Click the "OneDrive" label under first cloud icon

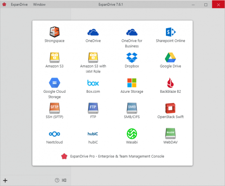pyautogui.click(x=93, y=41)
